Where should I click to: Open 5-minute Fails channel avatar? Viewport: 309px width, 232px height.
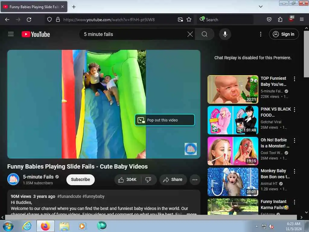point(13,179)
